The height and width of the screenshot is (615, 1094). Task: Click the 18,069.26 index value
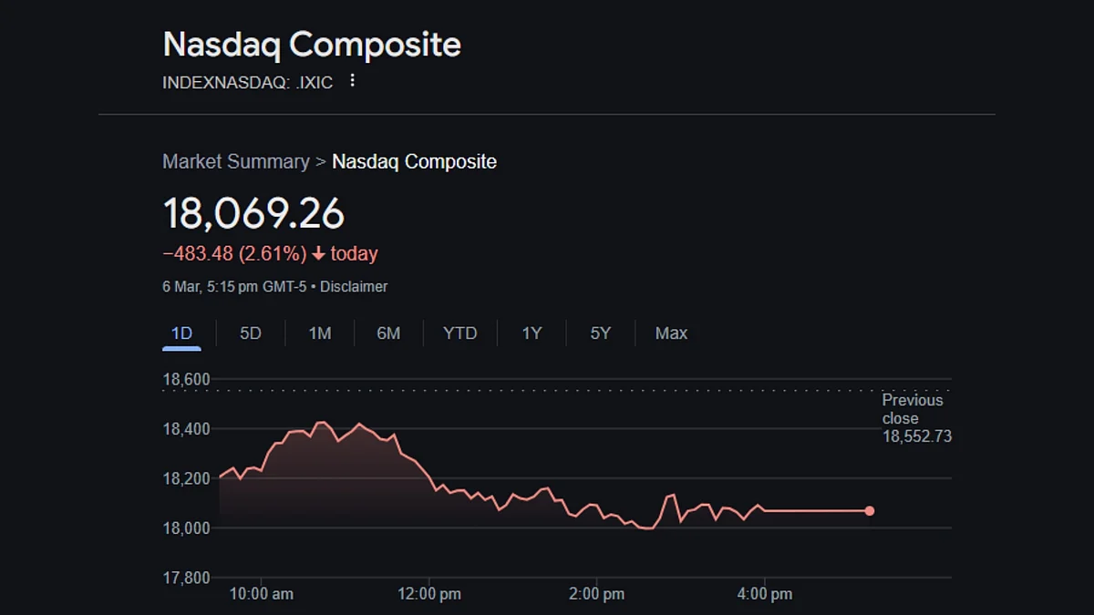point(253,213)
